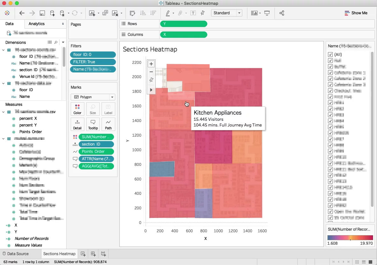Click the Add New Data Source icon
The width and height of the screenshot is (377, 265).
[x=53, y=13]
